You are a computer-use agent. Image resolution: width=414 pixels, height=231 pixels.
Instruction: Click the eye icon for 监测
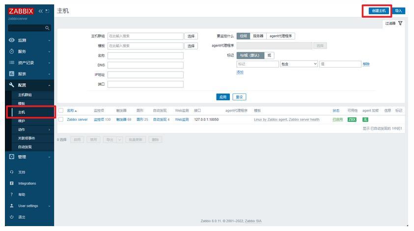pyautogui.click(x=12, y=40)
